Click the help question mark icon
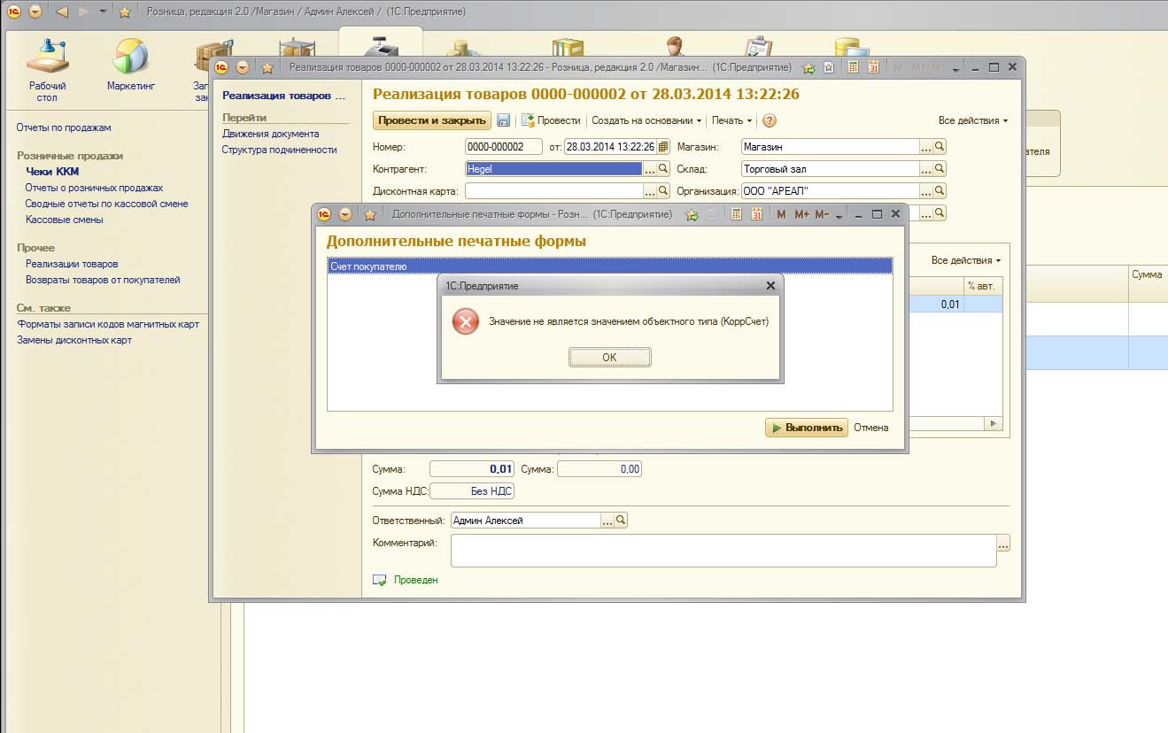This screenshot has height=733, width=1168. pyautogui.click(x=770, y=120)
